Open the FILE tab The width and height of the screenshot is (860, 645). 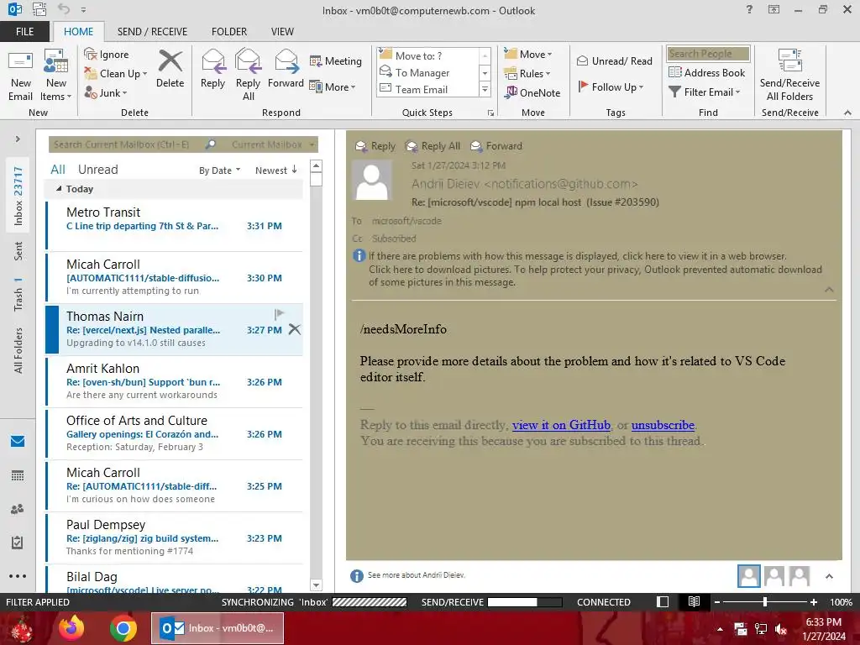point(24,32)
